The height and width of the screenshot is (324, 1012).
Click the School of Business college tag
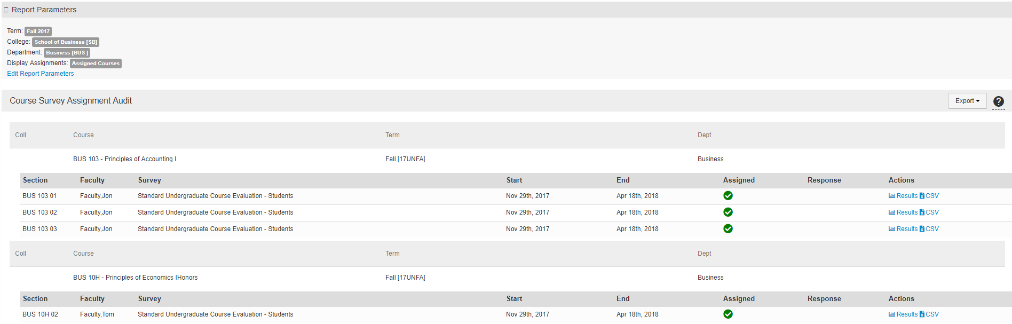[66, 42]
